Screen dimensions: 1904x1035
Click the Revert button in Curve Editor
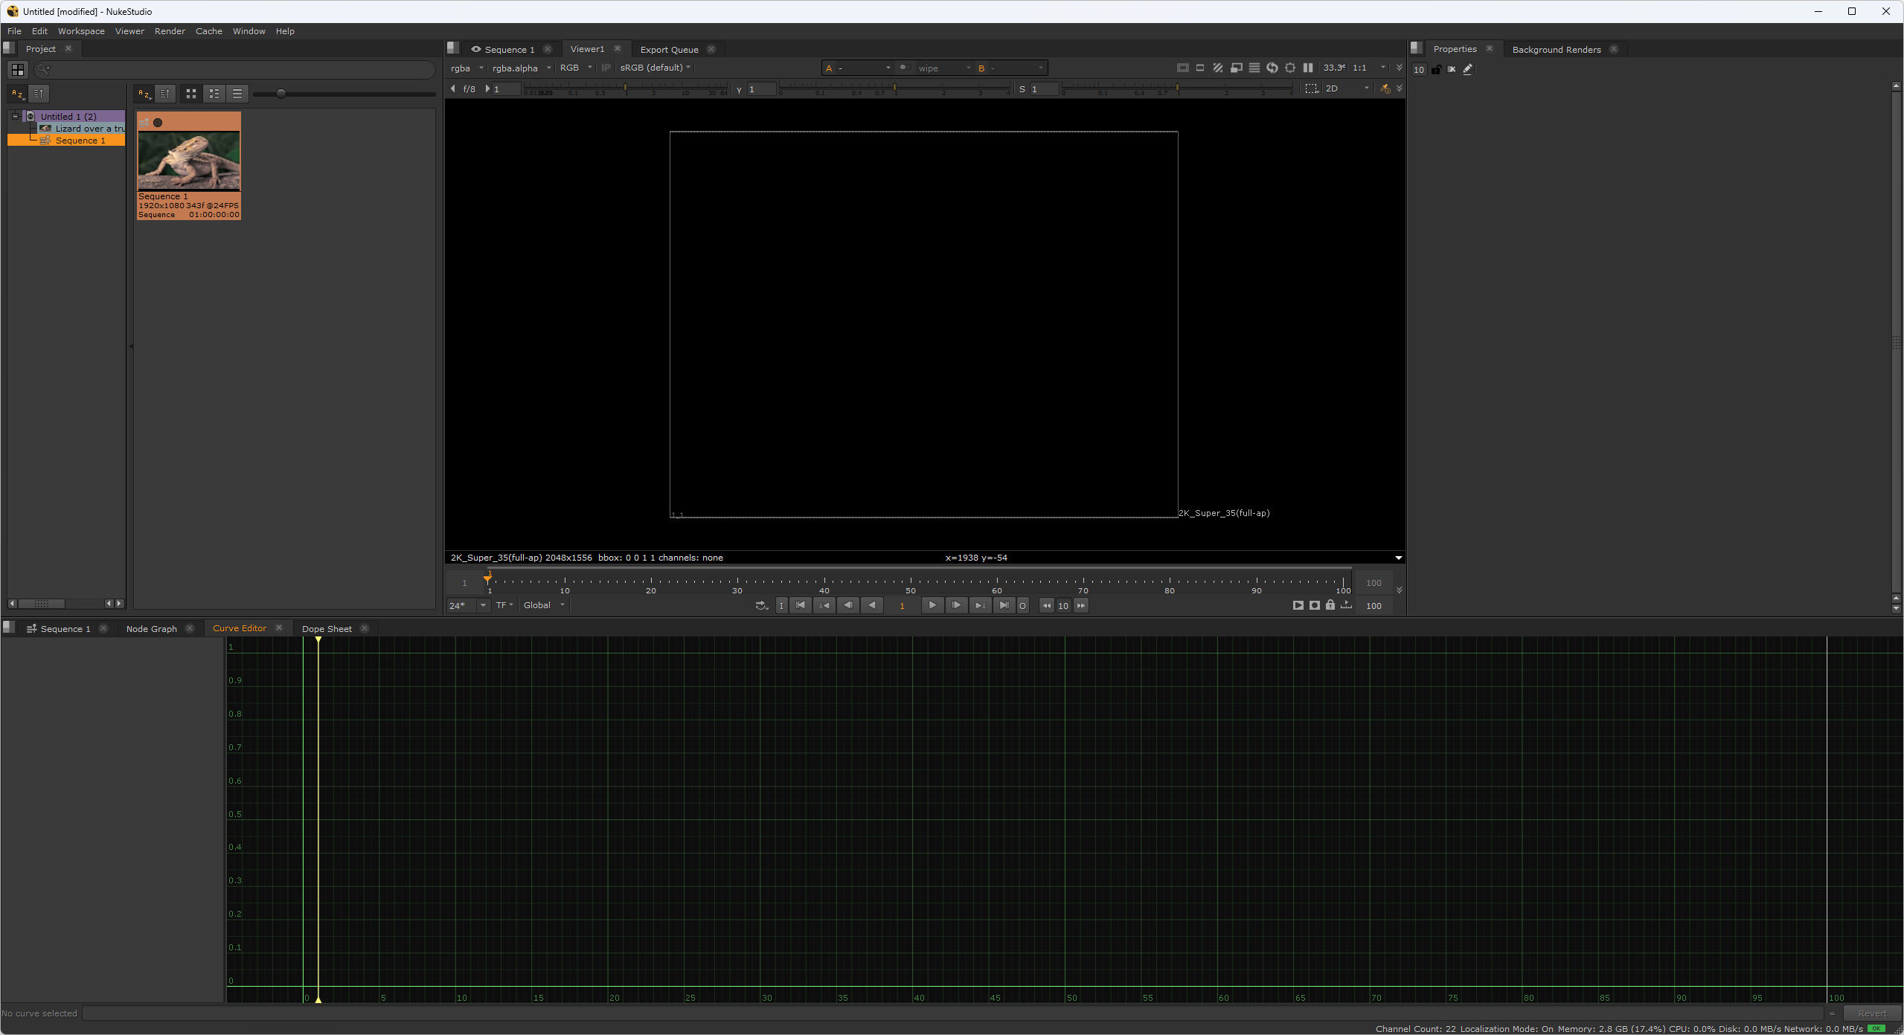click(1871, 1013)
